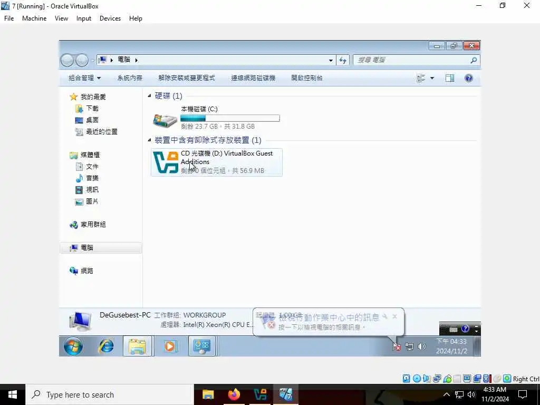Open Firefox from the host taskbar
The width and height of the screenshot is (540, 405).
(234, 394)
